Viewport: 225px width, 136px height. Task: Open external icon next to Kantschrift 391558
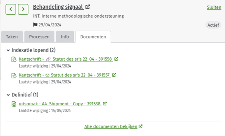coord(116,59)
